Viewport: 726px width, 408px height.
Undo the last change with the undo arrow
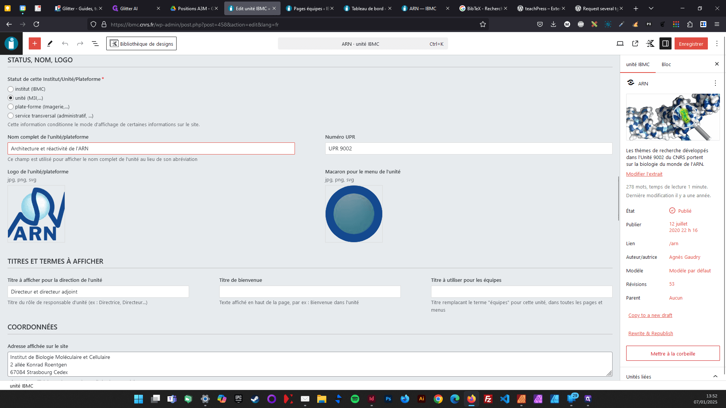65,43
